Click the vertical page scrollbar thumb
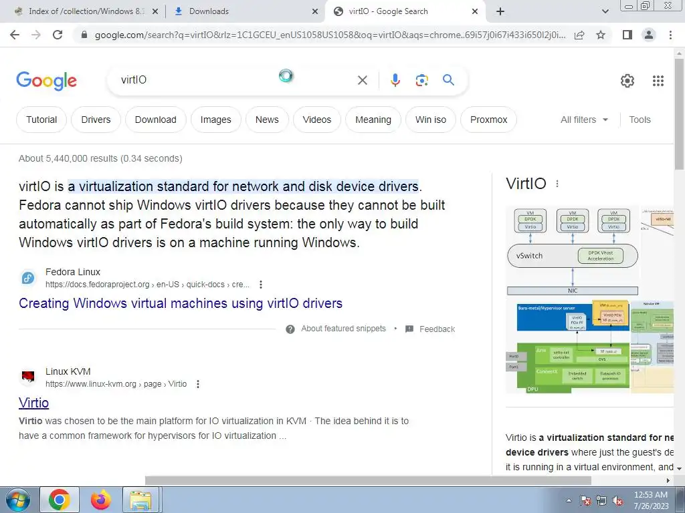This screenshot has height=513, width=685. click(x=680, y=114)
